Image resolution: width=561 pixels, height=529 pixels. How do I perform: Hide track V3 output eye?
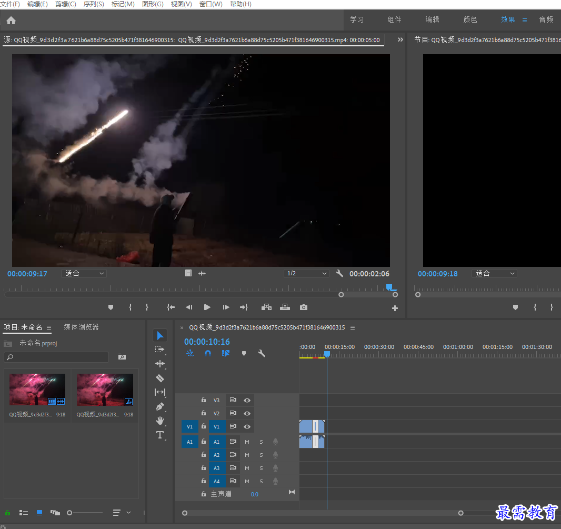pos(247,401)
